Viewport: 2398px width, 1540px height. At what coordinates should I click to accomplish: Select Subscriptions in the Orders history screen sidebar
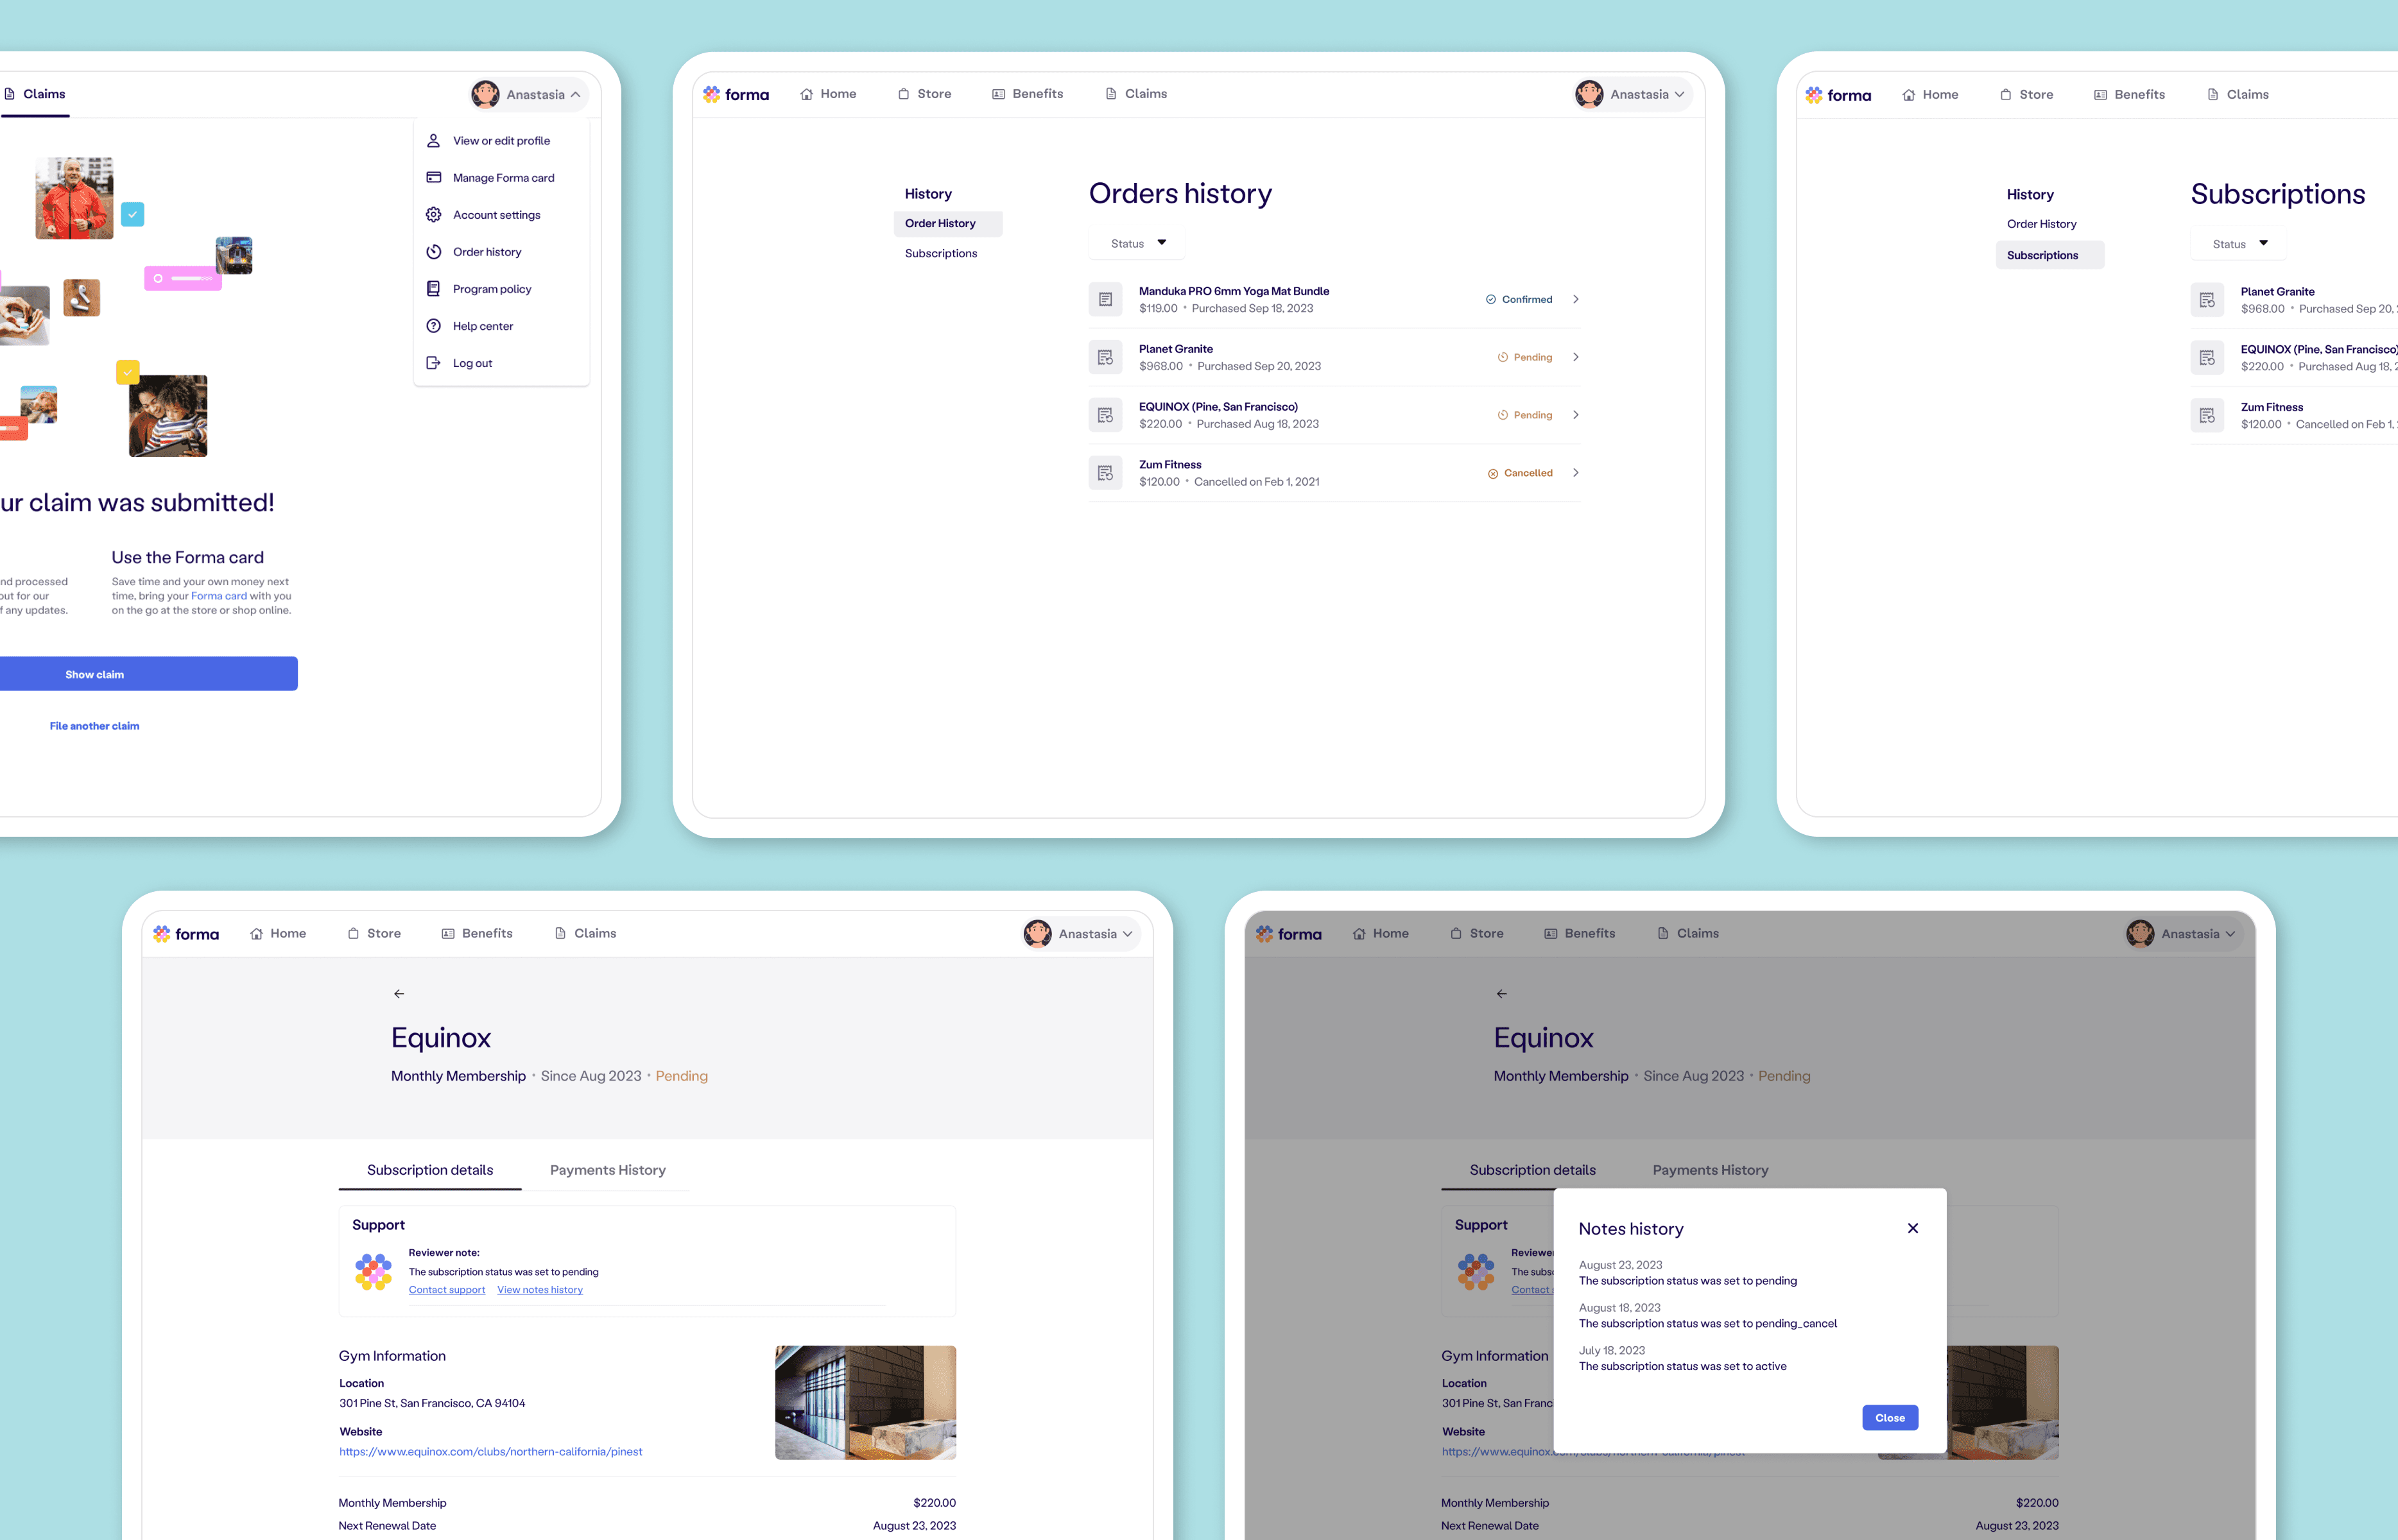941,254
